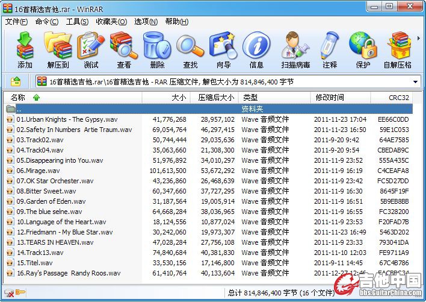426x302 pixels.
Task: Open the 文件(F) menu
Action: tap(16, 22)
